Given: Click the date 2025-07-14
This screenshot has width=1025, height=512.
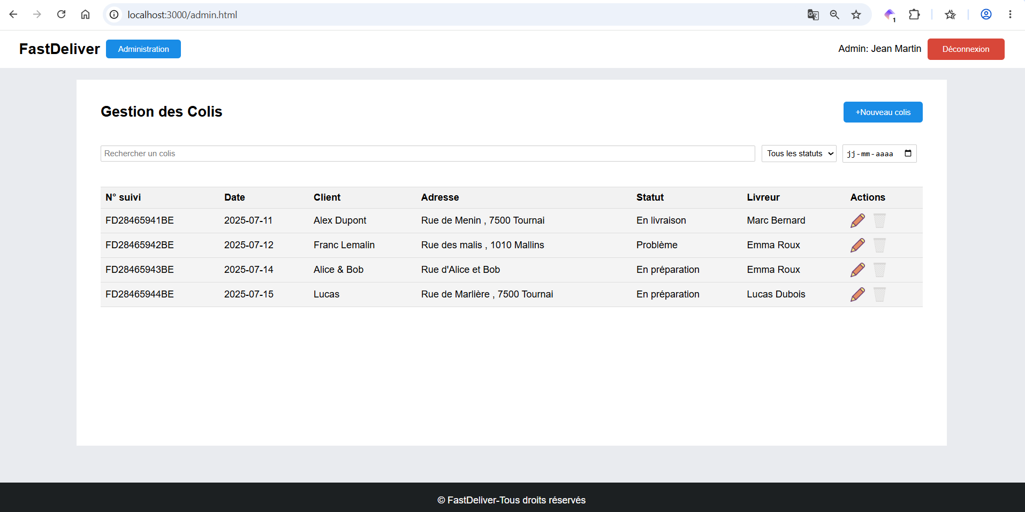Looking at the screenshot, I should [249, 270].
